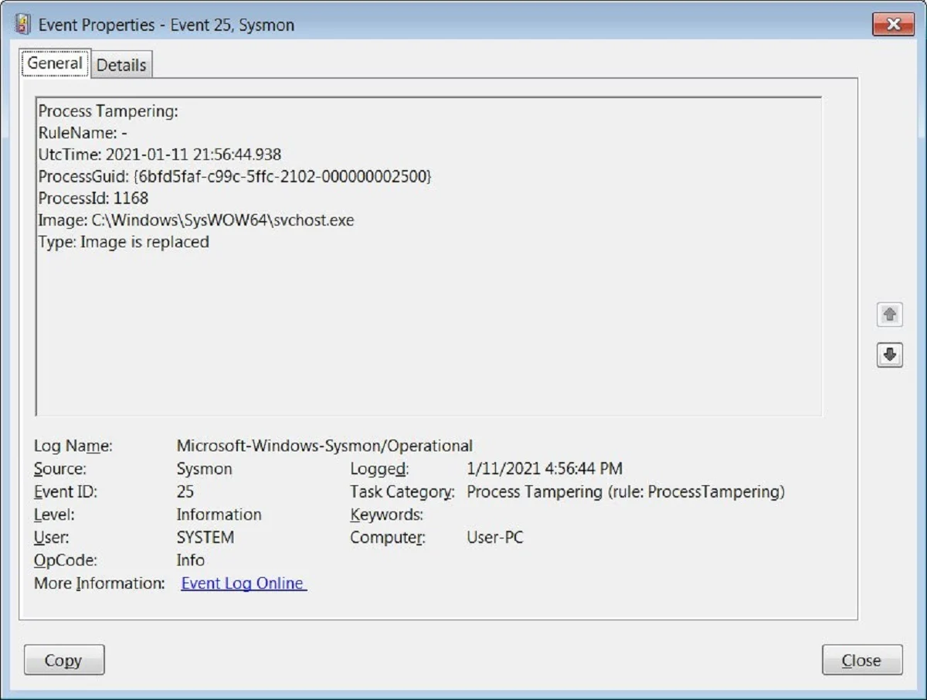Click the 'User:' label
Image resolution: width=927 pixels, height=700 pixels.
pos(52,537)
